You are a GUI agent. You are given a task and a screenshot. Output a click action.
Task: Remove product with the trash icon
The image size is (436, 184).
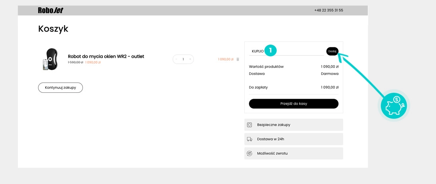coord(238,59)
